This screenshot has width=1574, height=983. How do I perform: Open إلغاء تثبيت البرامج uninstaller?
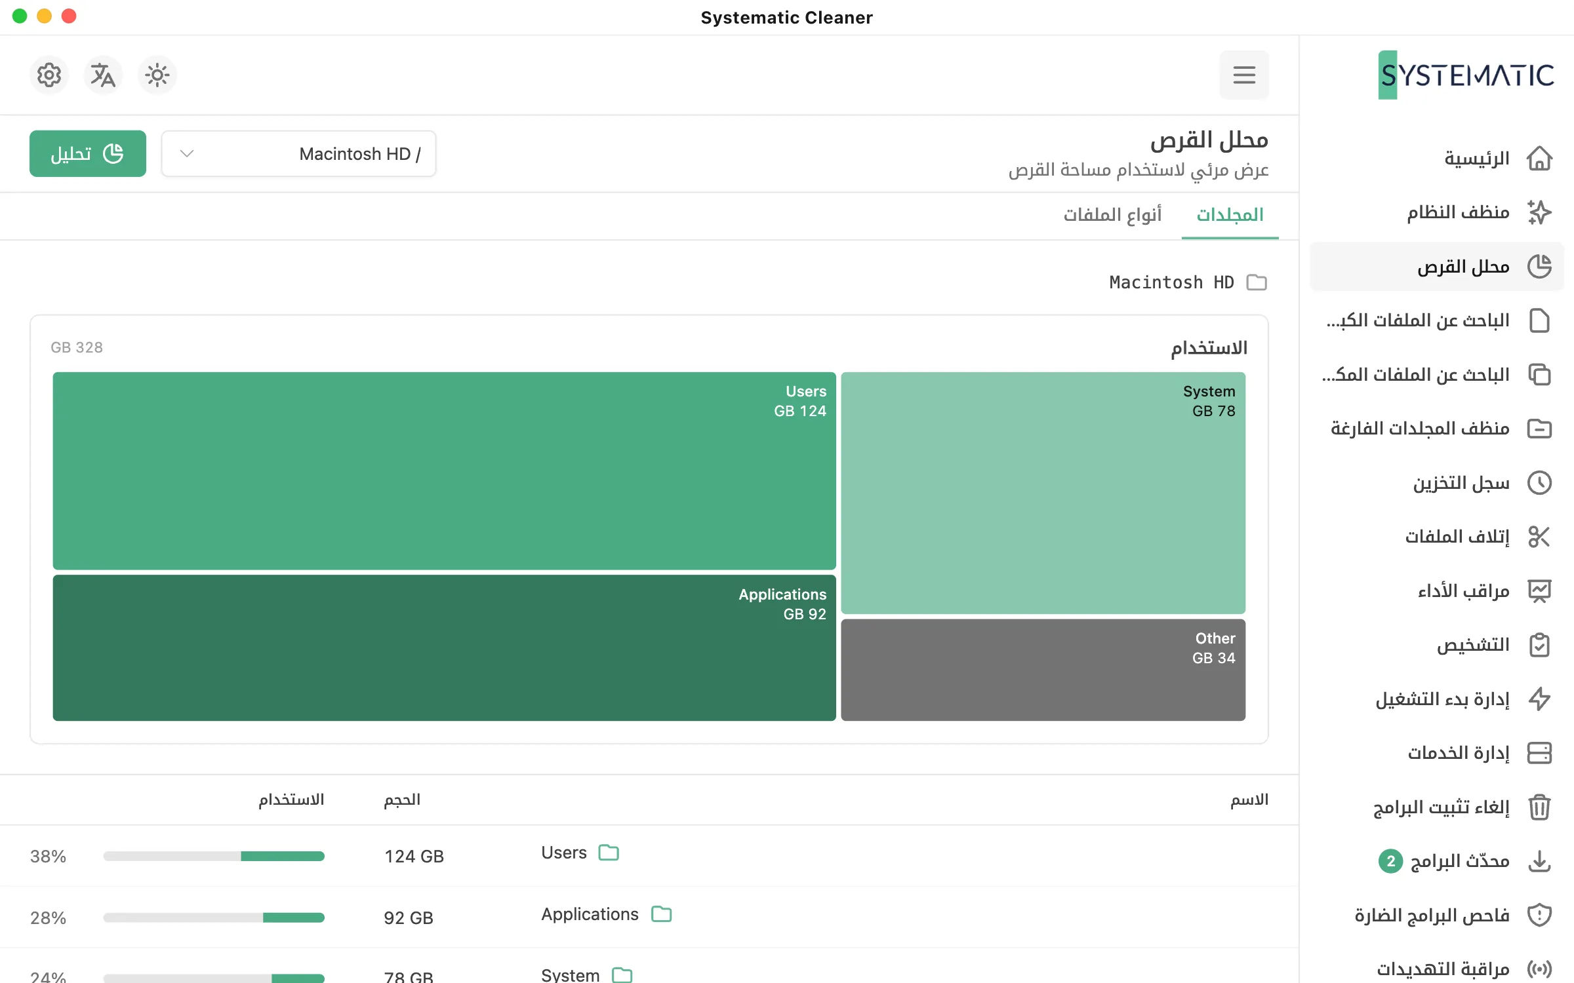[x=1437, y=807]
